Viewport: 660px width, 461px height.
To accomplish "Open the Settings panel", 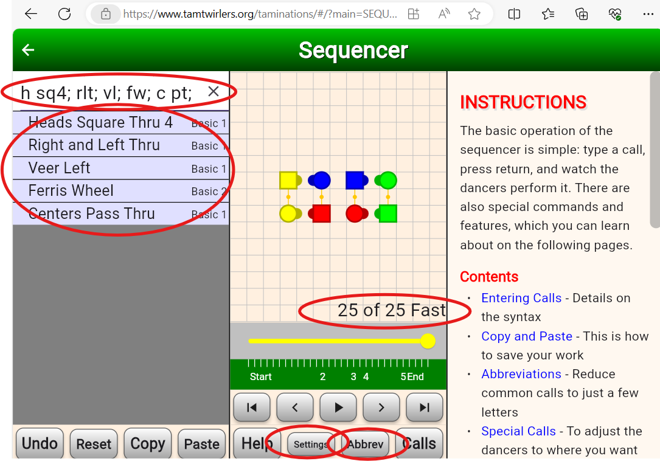I will click(311, 444).
